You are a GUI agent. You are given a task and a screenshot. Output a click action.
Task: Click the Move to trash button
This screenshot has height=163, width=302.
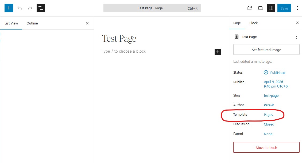(266, 148)
